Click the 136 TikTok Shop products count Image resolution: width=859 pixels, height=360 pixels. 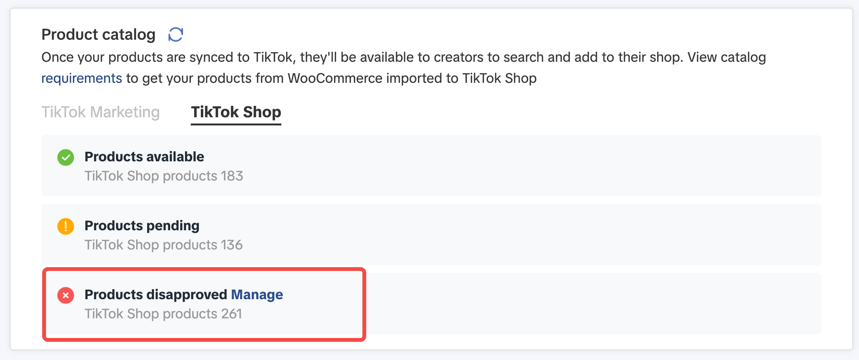(x=163, y=245)
